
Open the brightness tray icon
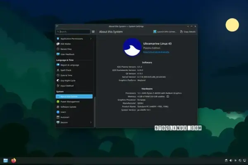click(x=235, y=160)
